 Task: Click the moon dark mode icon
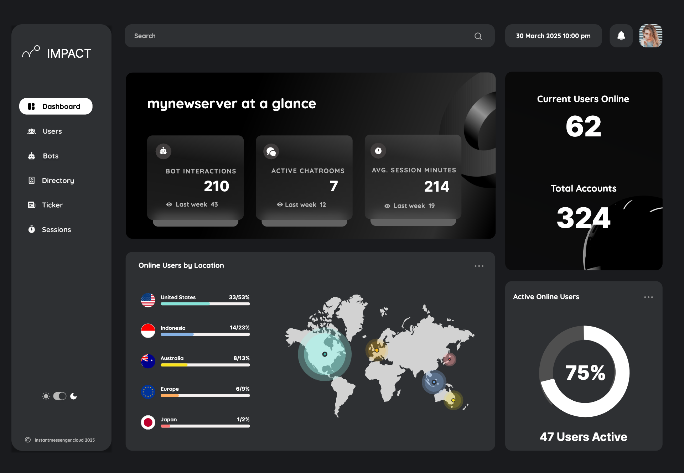74,396
